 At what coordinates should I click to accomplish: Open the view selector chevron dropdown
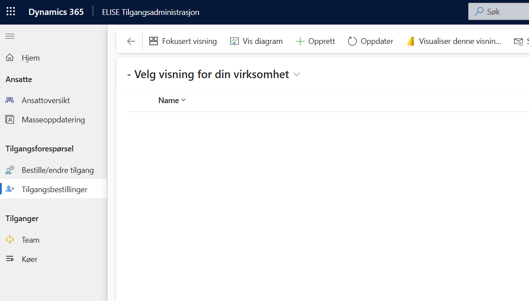pos(297,75)
